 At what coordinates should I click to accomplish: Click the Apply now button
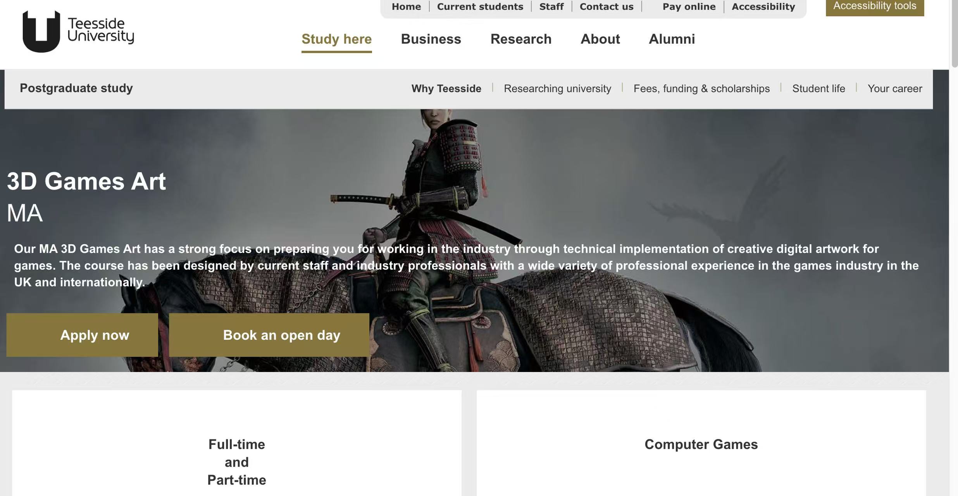82,335
